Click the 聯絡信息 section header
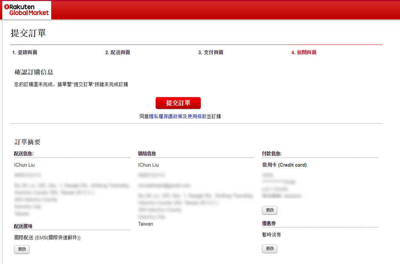 click(x=147, y=154)
